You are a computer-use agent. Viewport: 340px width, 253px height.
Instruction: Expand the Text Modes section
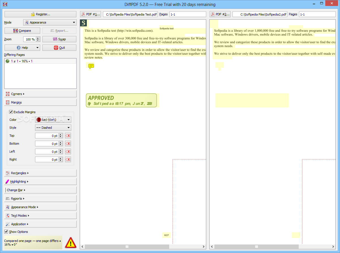(40, 216)
